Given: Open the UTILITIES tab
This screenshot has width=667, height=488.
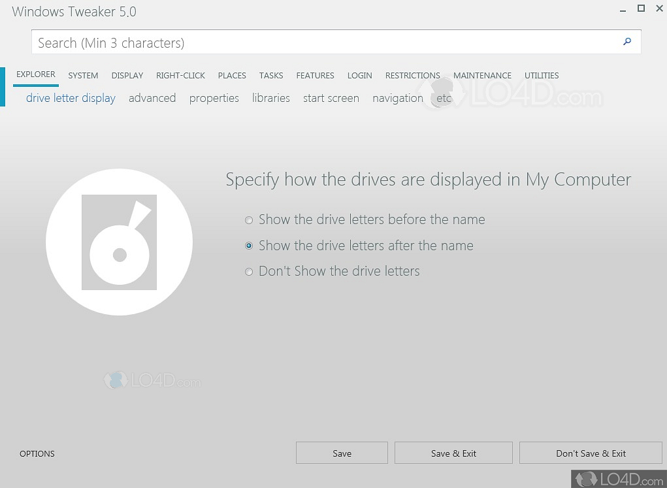Looking at the screenshot, I should [541, 75].
